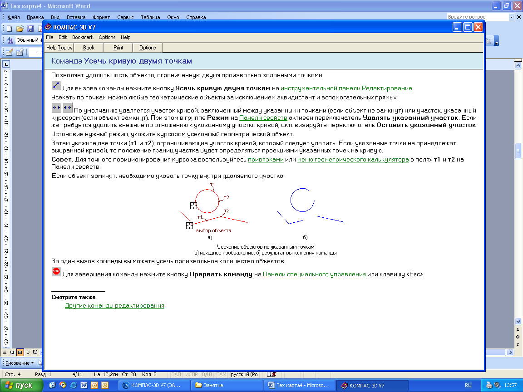The height and width of the screenshot is (392, 523).
Task: Toggle ИСПР track changes in status bar
Action: tap(192, 374)
